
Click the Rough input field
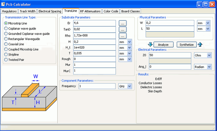pos(94,59)
